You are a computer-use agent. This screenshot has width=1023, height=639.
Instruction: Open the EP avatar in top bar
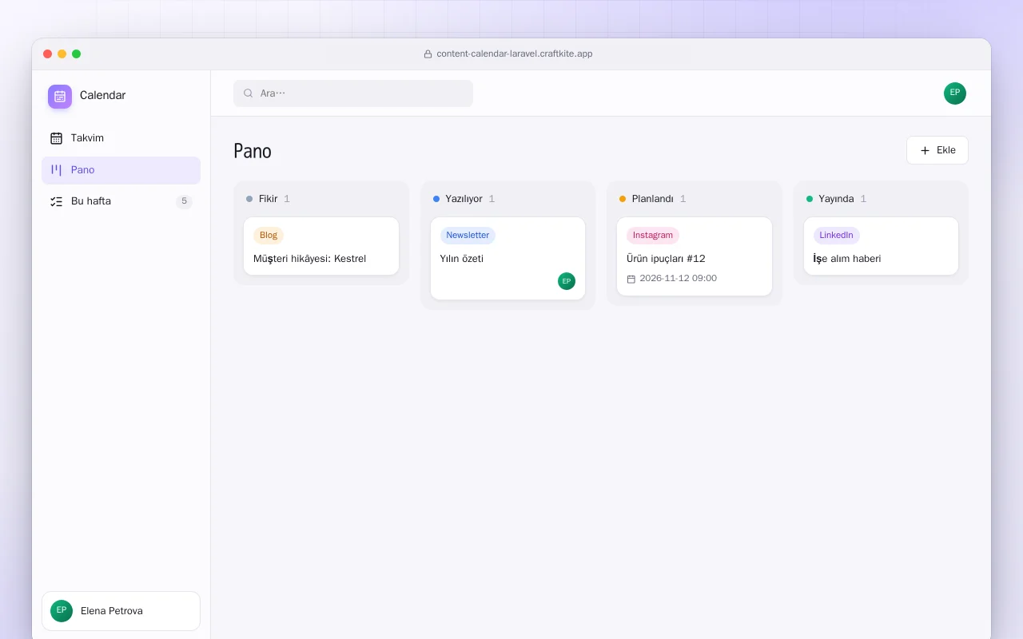pyautogui.click(x=955, y=93)
